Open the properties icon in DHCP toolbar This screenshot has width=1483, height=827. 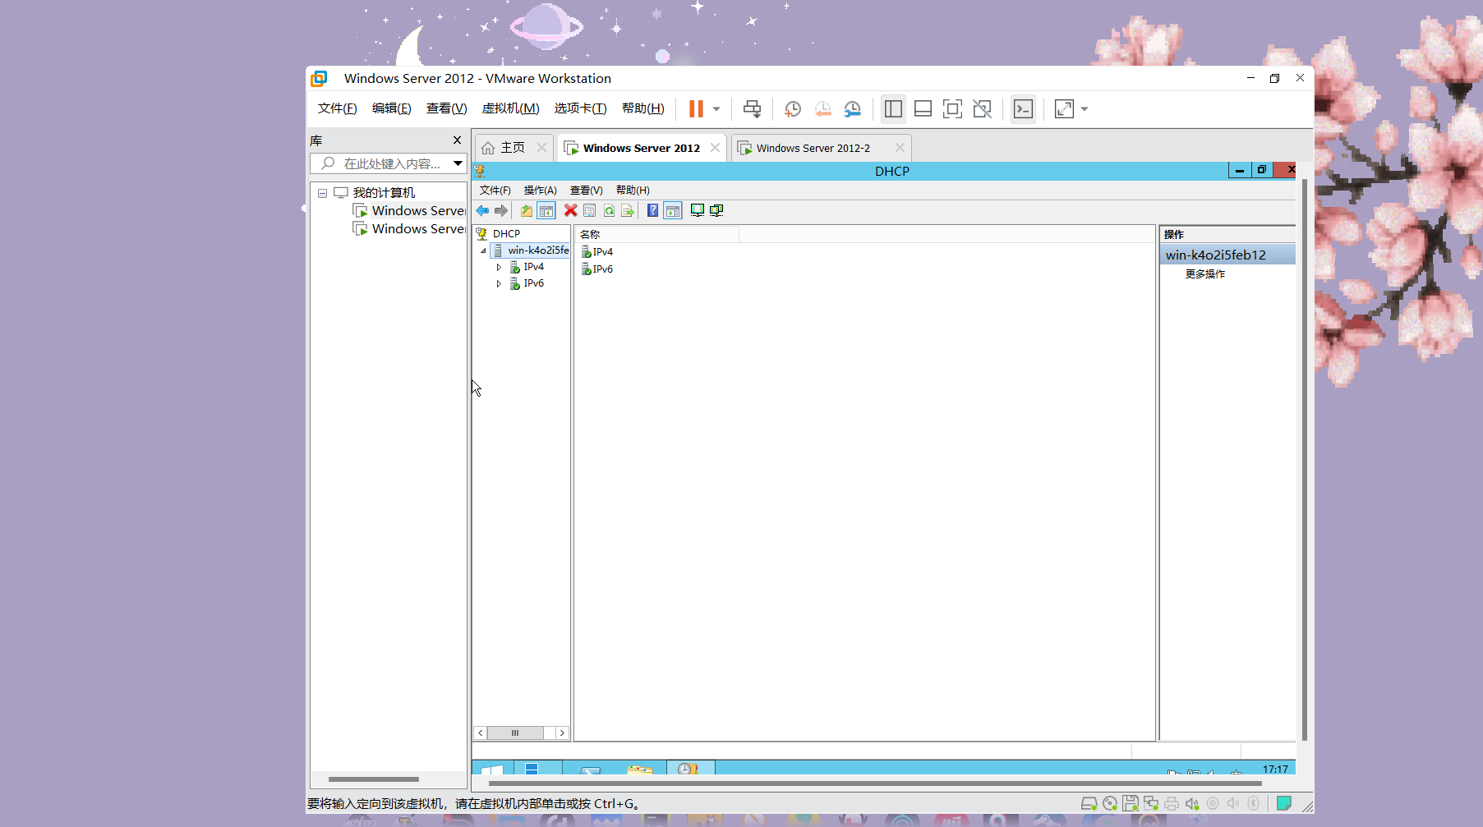pyautogui.click(x=590, y=211)
